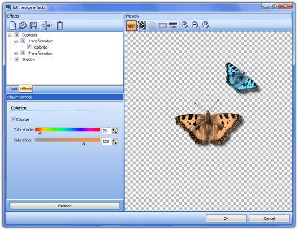Viewport: 298px width, 230px height.
Task: Click the New effects document icon
Action: (12, 25)
